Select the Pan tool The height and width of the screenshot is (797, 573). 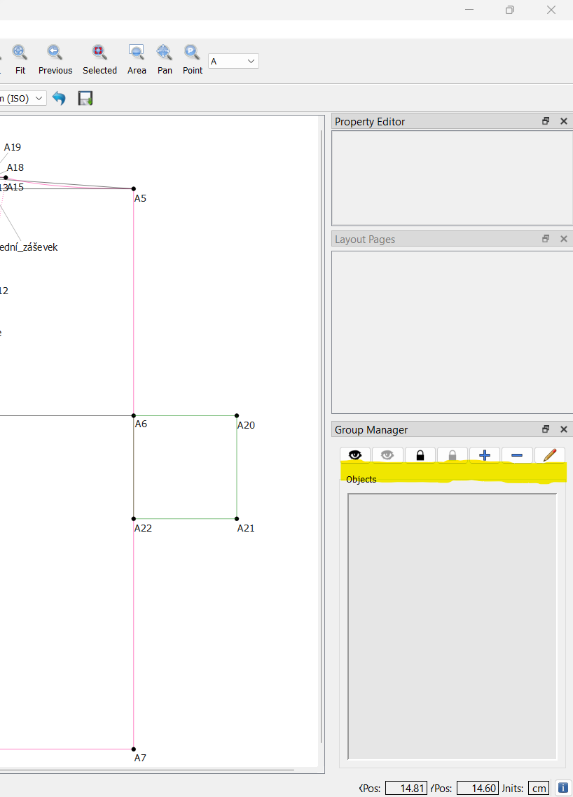point(164,59)
